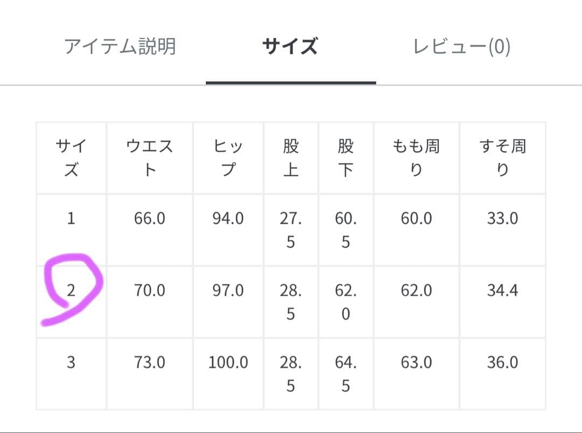Click the サイズ header cell in the table
Viewport: 582px width, 433px height.
[72, 157]
